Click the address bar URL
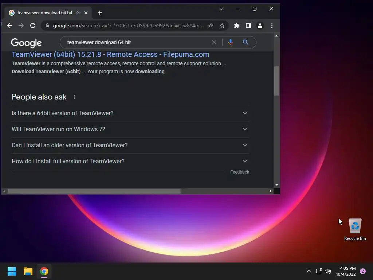 pos(128,26)
